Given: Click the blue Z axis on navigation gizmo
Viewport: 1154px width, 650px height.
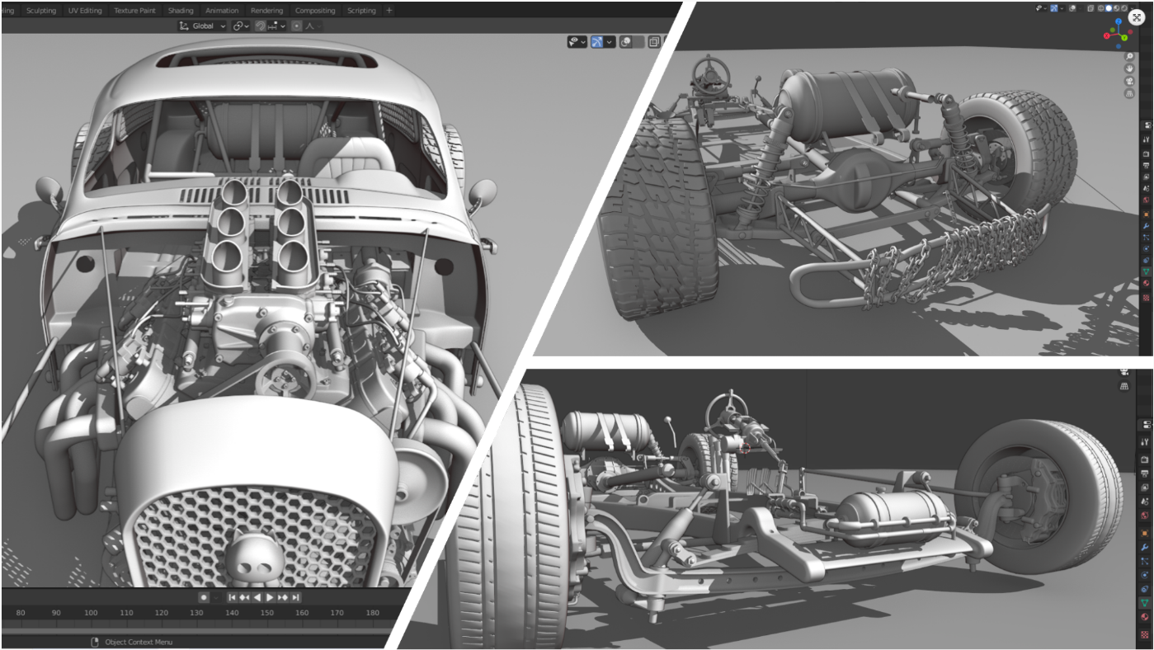Looking at the screenshot, I should point(1119,21).
